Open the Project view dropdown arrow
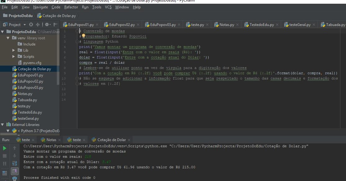Image resolution: width=346 pixels, height=181 pixels. click(x=24, y=24)
